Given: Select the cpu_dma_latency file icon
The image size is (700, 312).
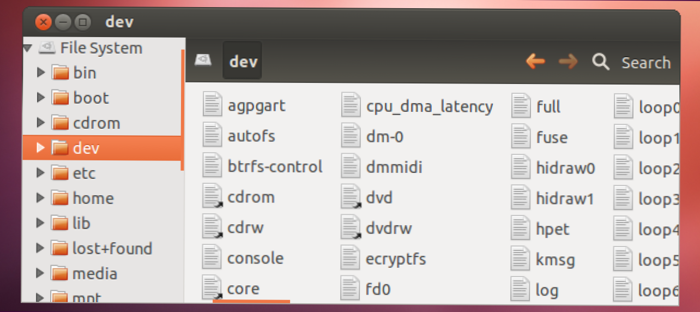Looking at the screenshot, I should 351,106.
